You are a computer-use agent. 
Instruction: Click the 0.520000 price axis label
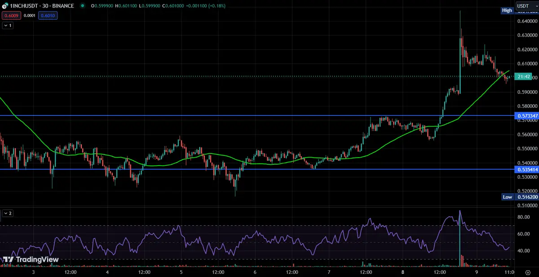coord(527,191)
